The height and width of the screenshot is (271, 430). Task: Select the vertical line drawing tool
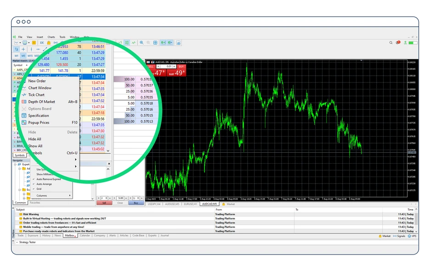pos(31,49)
